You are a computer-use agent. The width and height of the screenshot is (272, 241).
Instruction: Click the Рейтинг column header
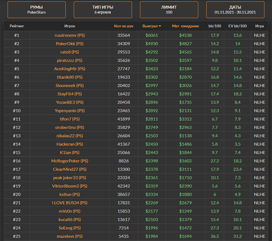[x=17, y=26]
